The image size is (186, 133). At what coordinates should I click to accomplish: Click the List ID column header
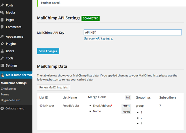point(44,97)
